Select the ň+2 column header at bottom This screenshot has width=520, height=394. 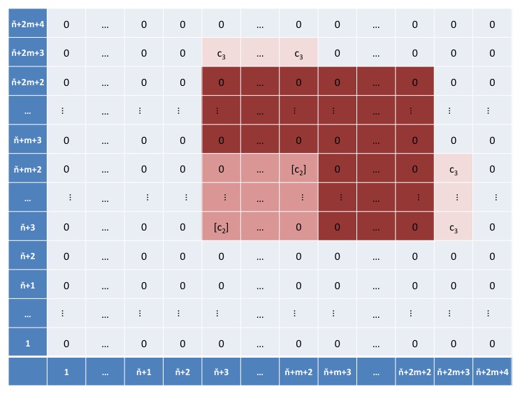182,372
